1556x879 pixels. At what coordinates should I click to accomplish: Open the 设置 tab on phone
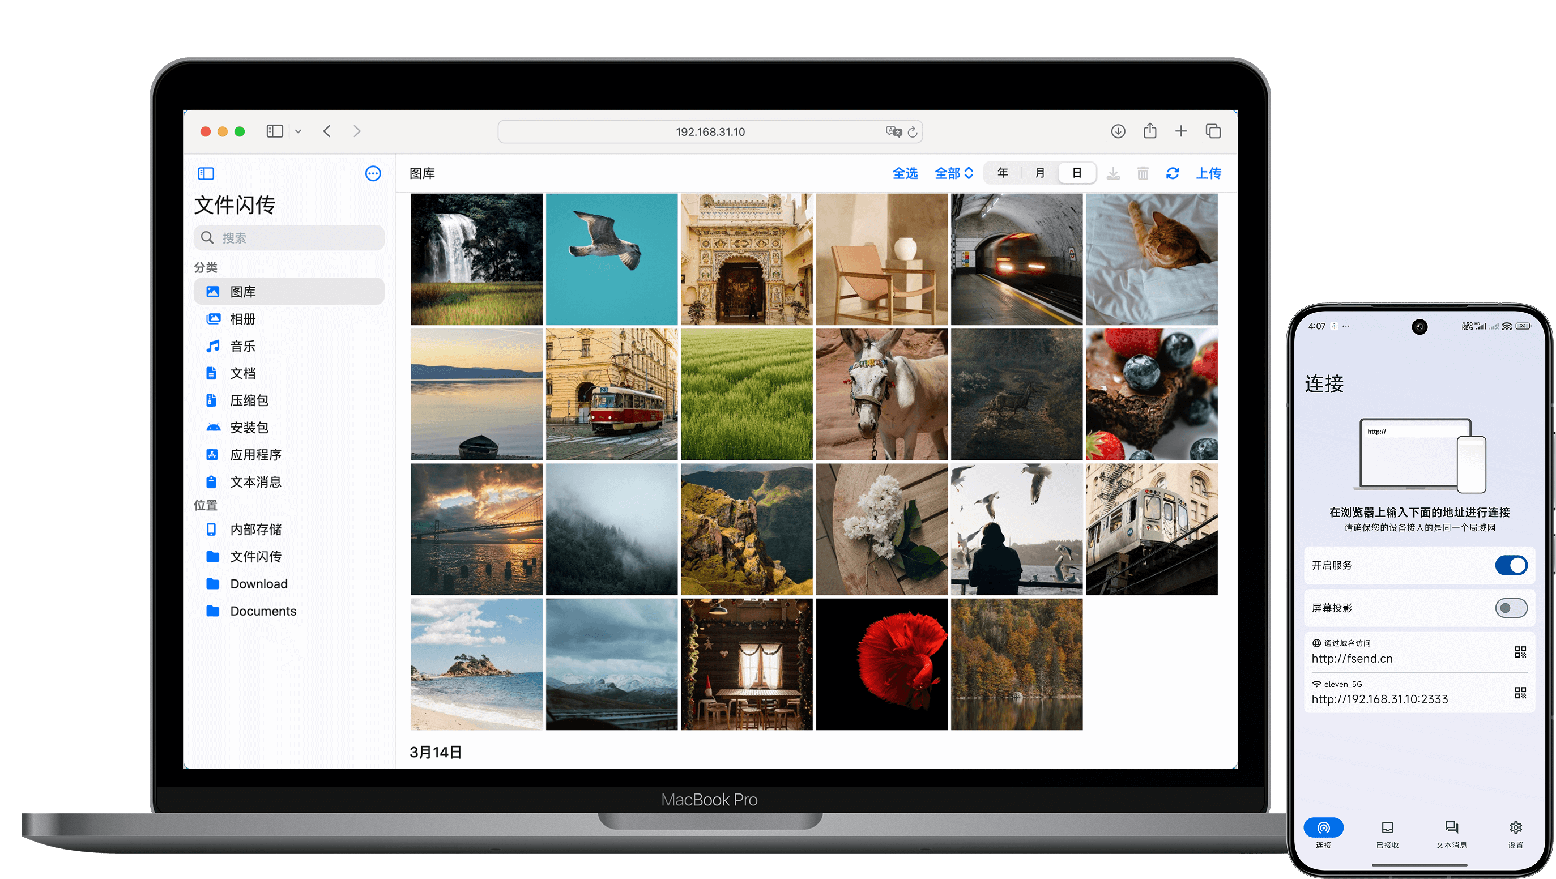pos(1515,834)
